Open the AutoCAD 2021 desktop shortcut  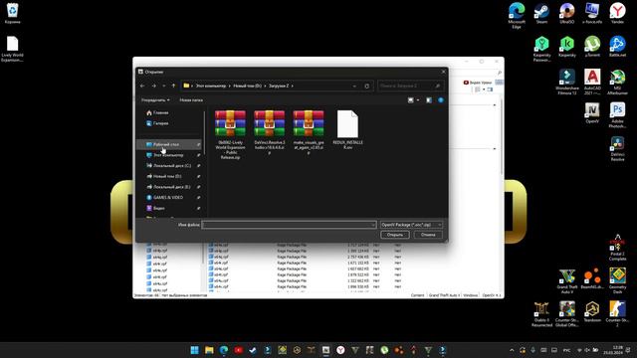click(592, 82)
